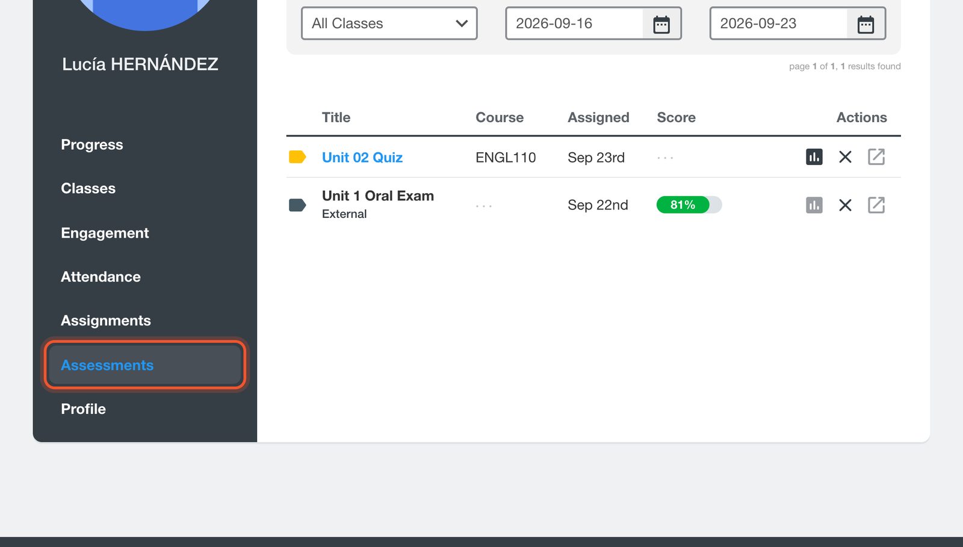
Task: Click the yellow tag on Unit 02 Quiz
Action: click(297, 157)
